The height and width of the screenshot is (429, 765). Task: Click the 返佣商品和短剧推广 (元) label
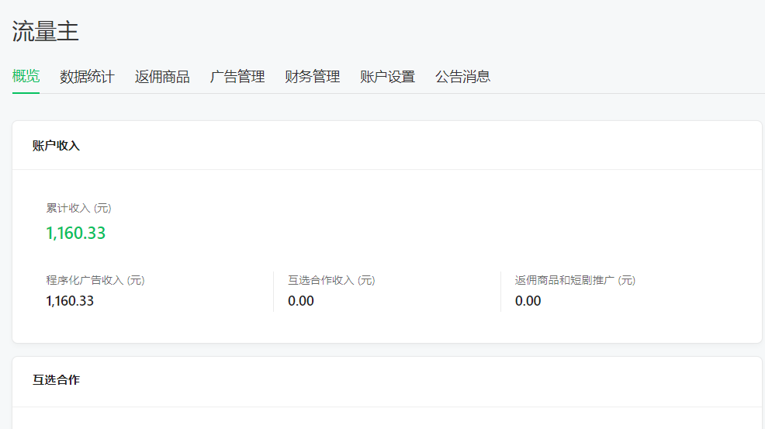pos(575,280)
